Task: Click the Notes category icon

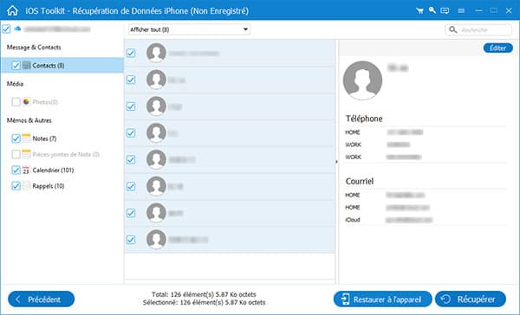Action: click(26, 138)
